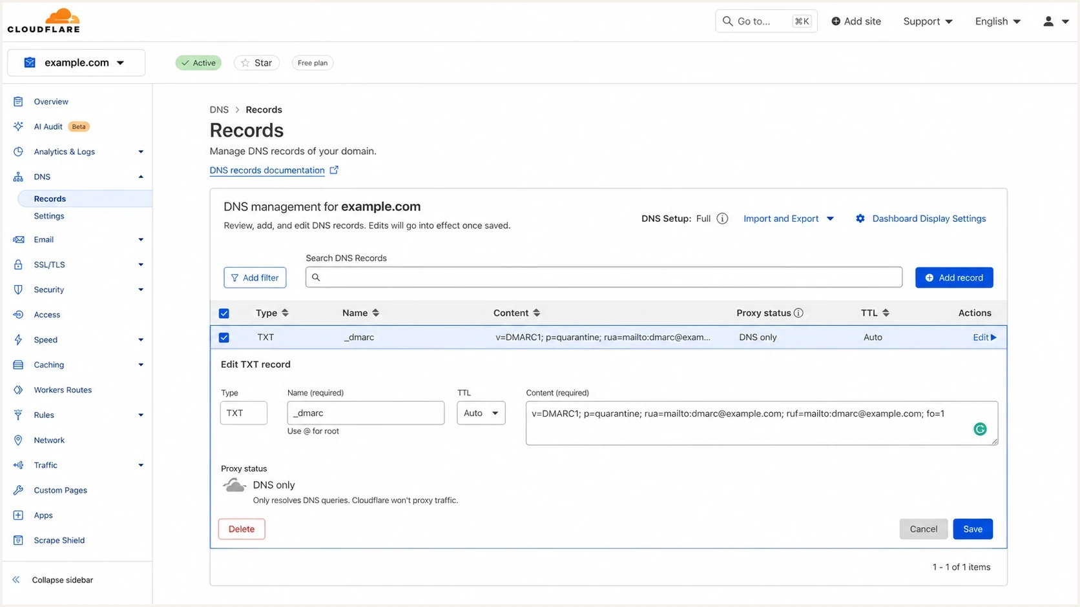Click the Grammarly icon in Content field
Screen dimensions: 1080x607
[980, 429]
